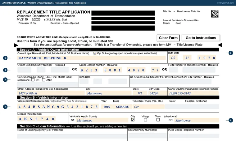
Task: Click the empty Color and Fleet No. field
Action: click(x=192, y=107)
